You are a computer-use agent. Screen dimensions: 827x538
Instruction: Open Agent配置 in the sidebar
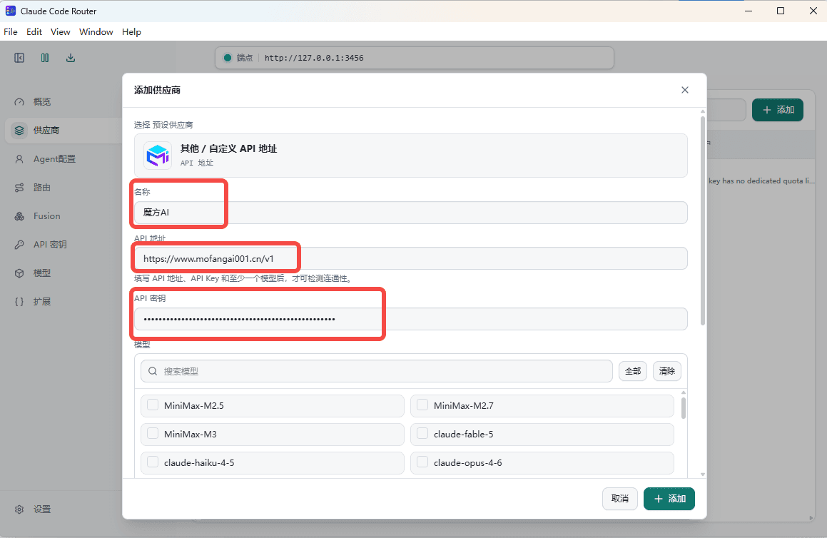click(x=54, y=159)
